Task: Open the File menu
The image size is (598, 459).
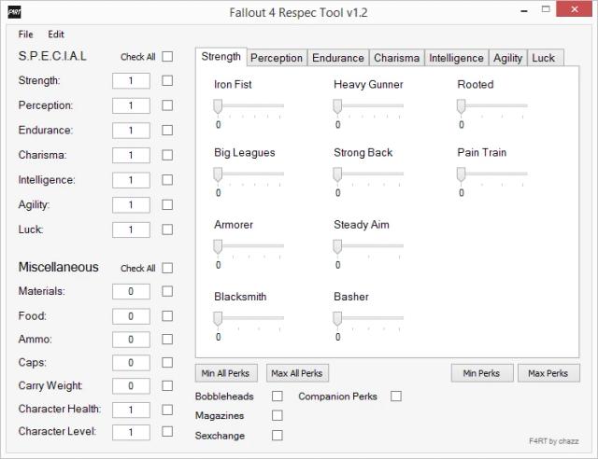Action: [25, 35]
